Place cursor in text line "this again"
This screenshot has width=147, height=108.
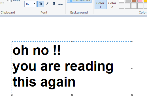click(x=44, y=83)
